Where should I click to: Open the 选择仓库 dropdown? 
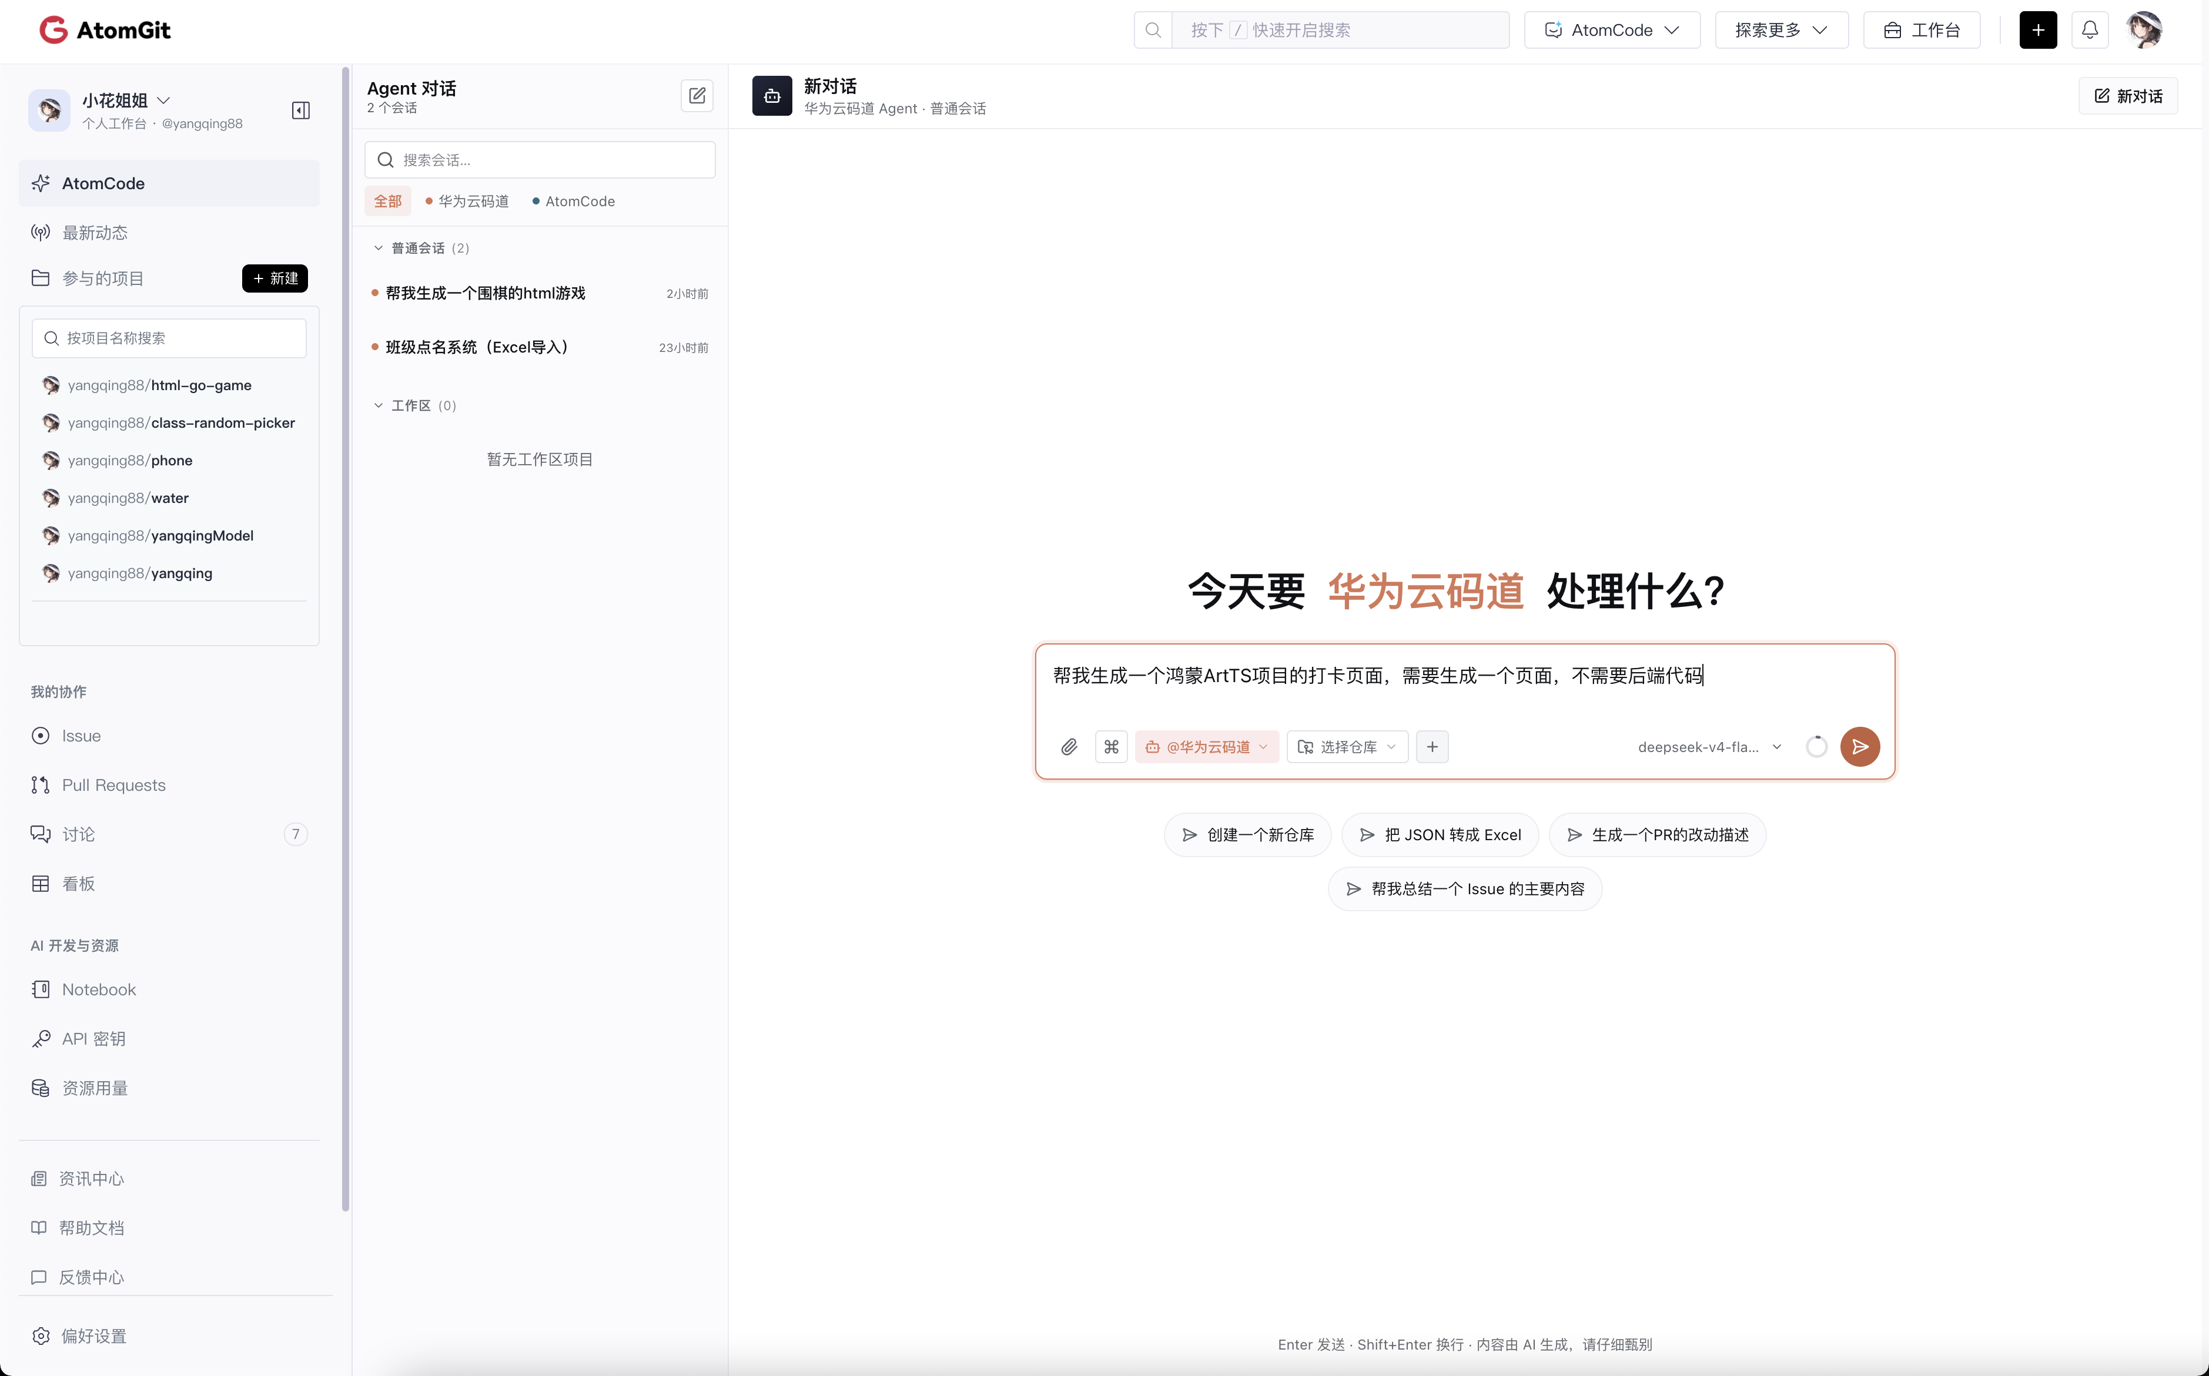tap(1347, 747)
